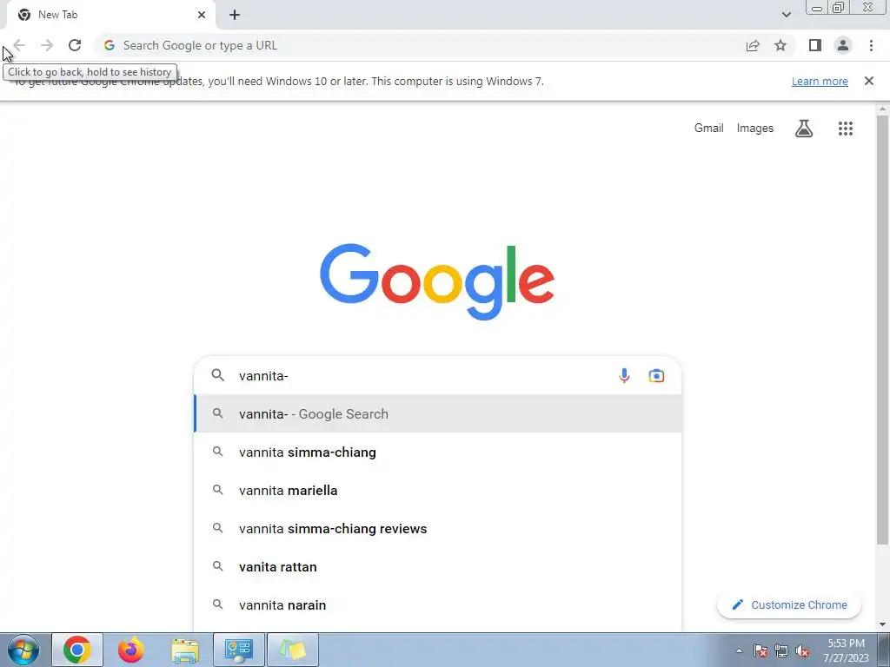Reload the page with the refresh icon
The height and width of the screenshot is (667, 890).
tap(75, 45)
